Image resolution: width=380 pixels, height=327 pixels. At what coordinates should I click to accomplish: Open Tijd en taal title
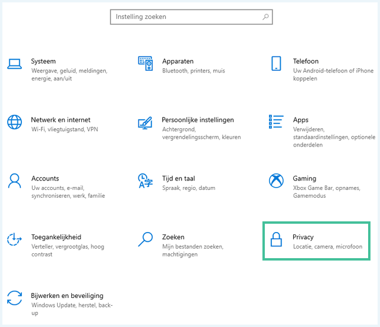pyautogui.click(x=179, y=179)
